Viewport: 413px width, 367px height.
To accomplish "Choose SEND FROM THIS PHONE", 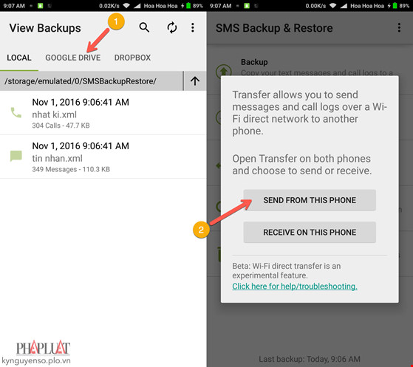I will [x=310, y=200].
